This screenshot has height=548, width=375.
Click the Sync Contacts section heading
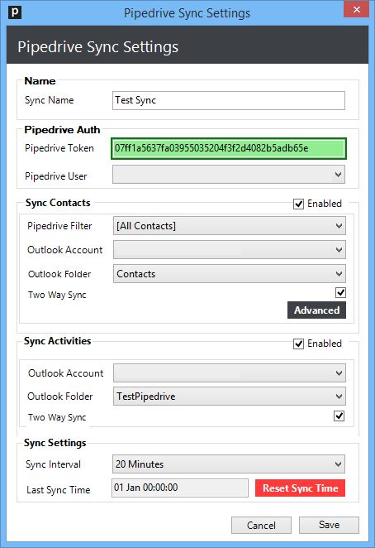pyautogui.click(x=58, y=203)
